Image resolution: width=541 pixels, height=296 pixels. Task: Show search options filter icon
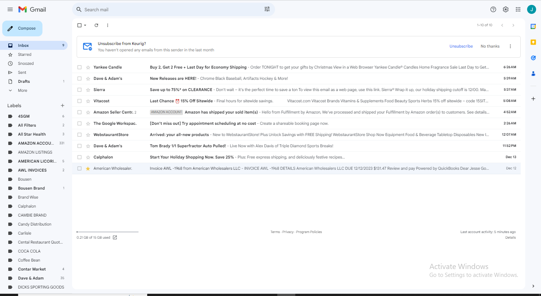pos(267,9)
